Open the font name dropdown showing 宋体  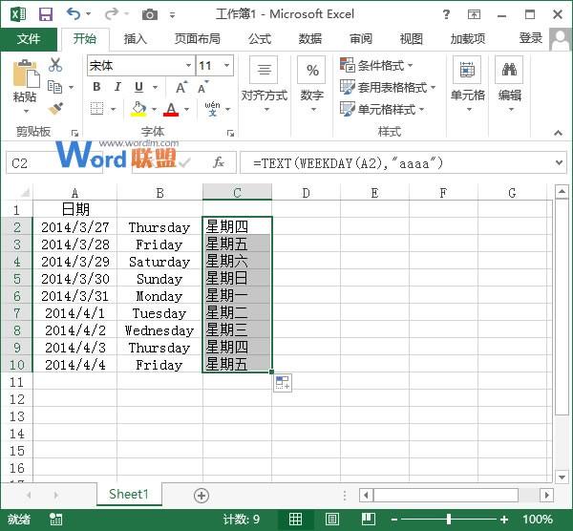pyautogui.click(x=138, y=66)
